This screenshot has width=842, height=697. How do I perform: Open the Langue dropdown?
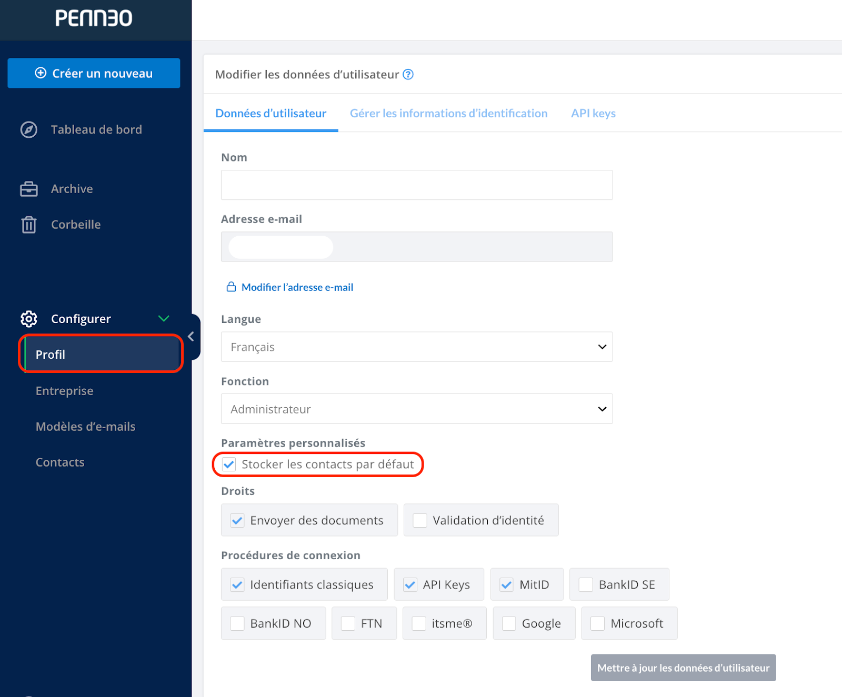point(417,347)
